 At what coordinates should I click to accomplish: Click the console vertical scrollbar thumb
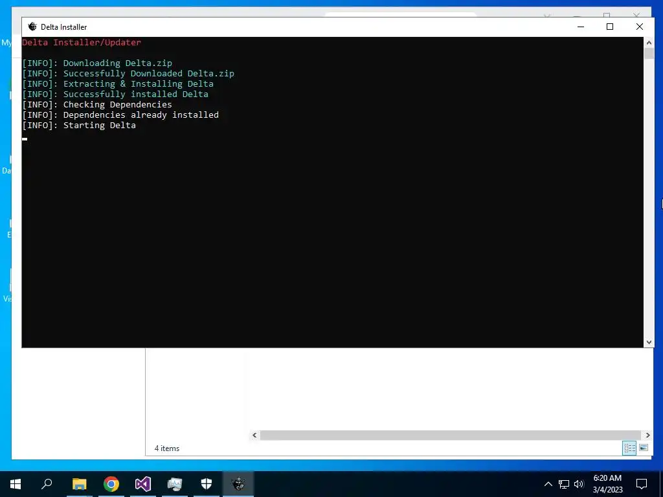click(x=649, y=54)
